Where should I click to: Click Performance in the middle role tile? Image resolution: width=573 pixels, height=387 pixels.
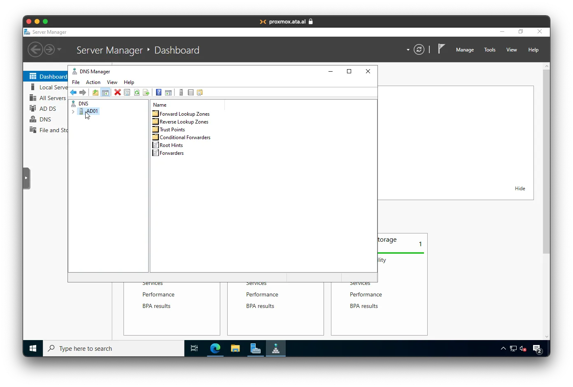262,295
